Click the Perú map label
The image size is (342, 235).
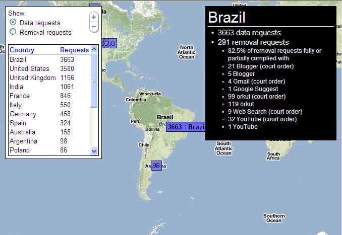(x=136, y=121)
